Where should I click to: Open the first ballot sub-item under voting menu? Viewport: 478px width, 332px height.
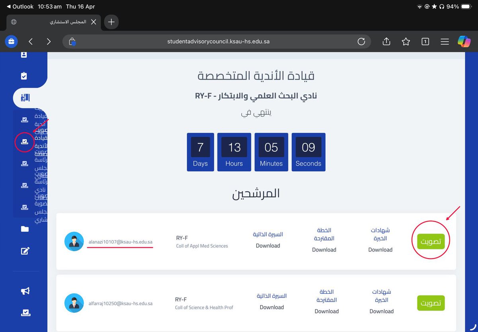click(x=25, y=119)
